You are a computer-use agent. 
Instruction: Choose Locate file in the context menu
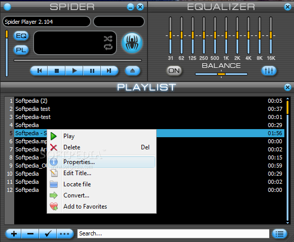101,184
